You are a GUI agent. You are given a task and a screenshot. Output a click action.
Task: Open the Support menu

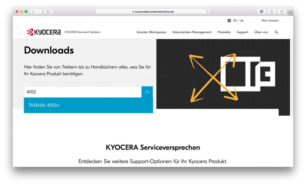pyautogui.click(x=243, y=32)
